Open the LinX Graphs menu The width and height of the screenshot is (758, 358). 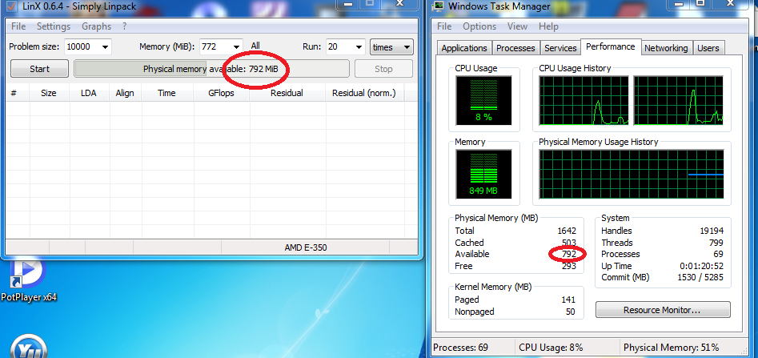pyautogui.click(x=96, y=26)
